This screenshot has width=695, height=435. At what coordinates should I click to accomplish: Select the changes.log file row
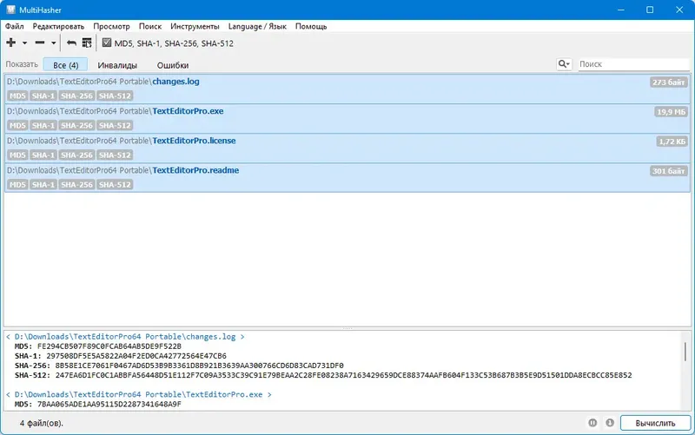coord(347,89)
